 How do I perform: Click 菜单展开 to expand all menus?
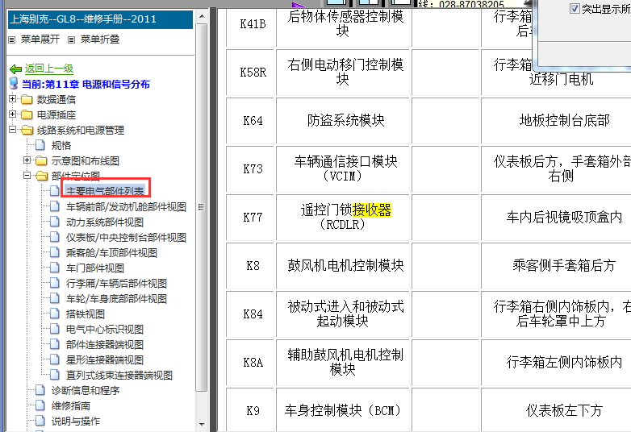click(40, 39)
